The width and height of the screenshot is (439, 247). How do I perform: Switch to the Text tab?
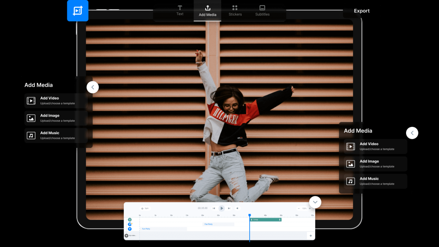180,11
